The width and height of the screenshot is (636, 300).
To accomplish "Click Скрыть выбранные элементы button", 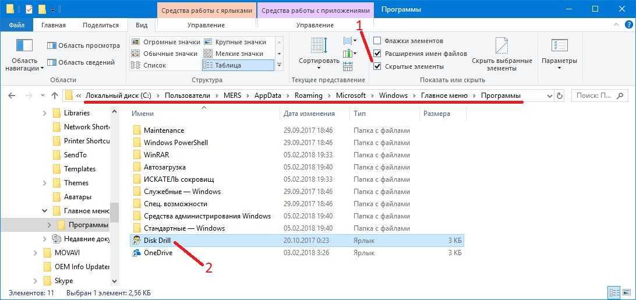I will tap(501, 54).
